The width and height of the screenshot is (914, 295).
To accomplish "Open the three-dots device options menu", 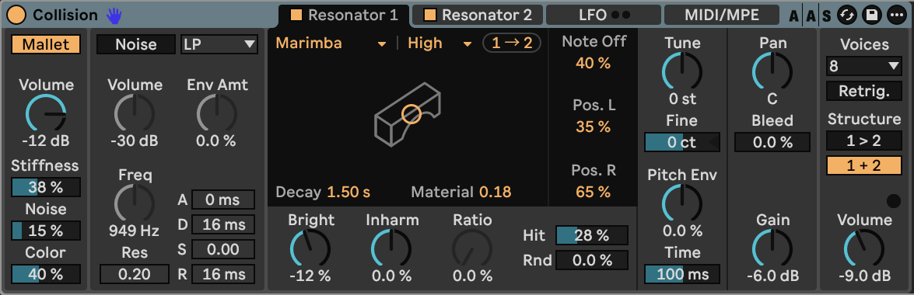I will click(897, 15).
